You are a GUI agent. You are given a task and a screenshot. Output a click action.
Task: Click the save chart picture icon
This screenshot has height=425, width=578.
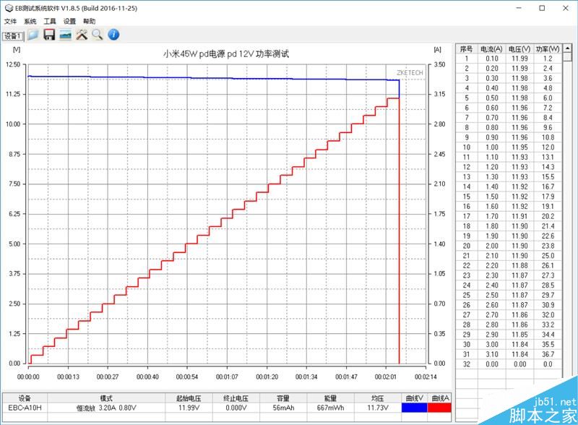(65, 35)
